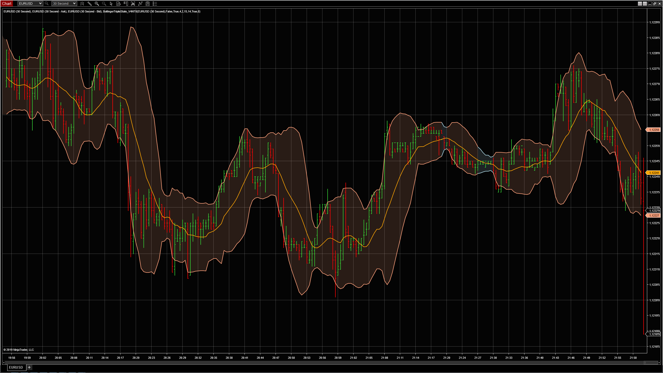Select the EURUSD tab at bottom

[16, 367]
